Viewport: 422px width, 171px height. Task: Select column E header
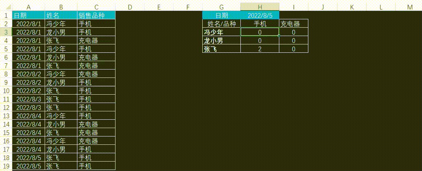pos(159,7)
